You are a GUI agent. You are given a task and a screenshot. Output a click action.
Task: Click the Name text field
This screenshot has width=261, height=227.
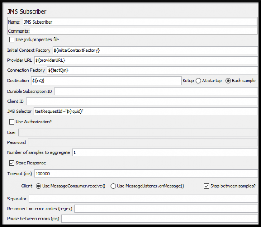pyautogui.click(x=139, y=21)
